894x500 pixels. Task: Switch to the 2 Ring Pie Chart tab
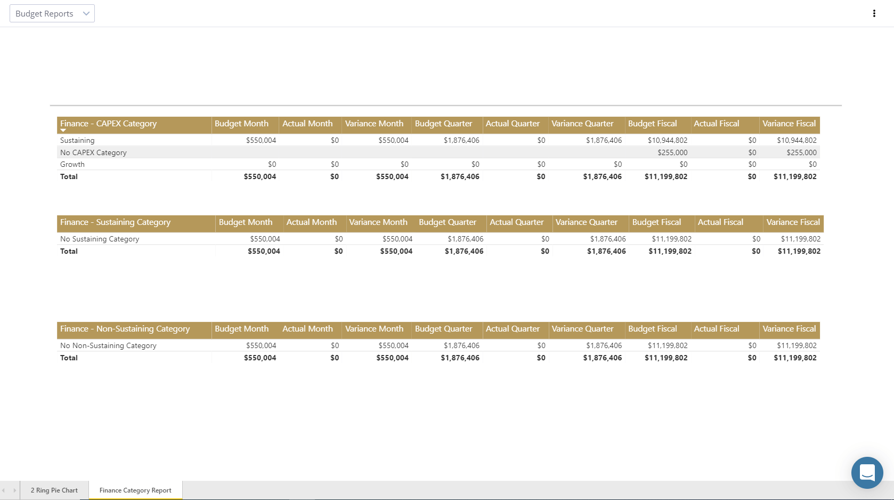click(x=54, y=490)
